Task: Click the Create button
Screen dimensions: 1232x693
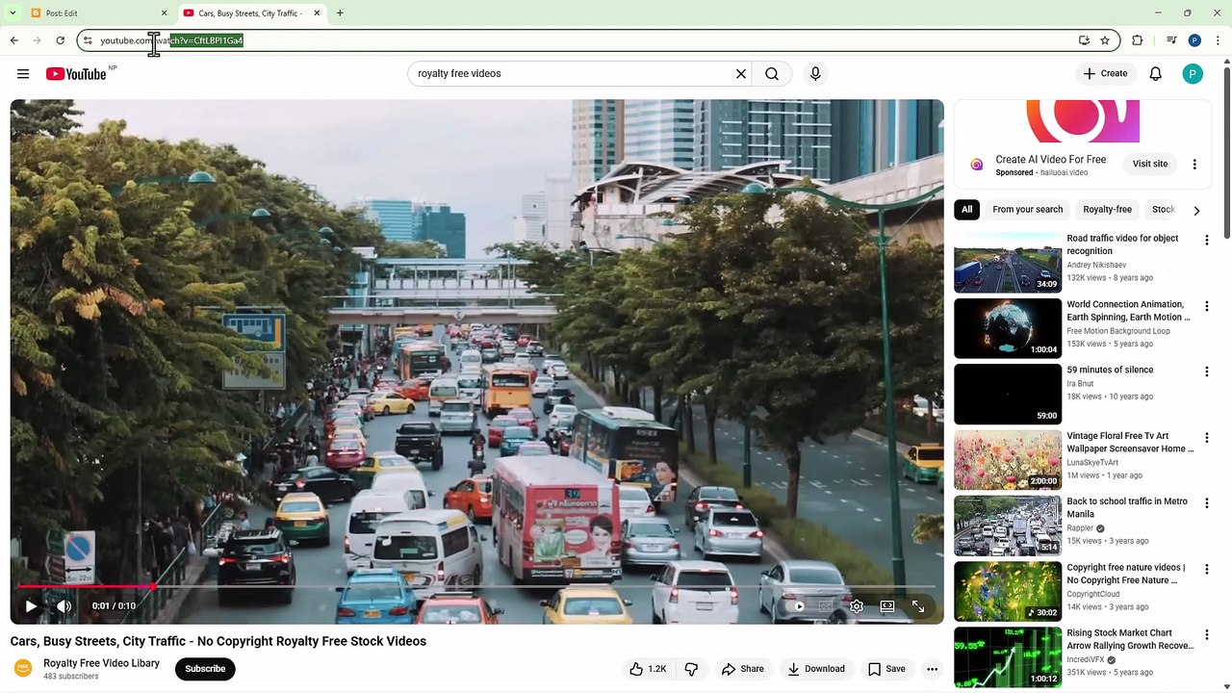Action: coord(1105,74)
